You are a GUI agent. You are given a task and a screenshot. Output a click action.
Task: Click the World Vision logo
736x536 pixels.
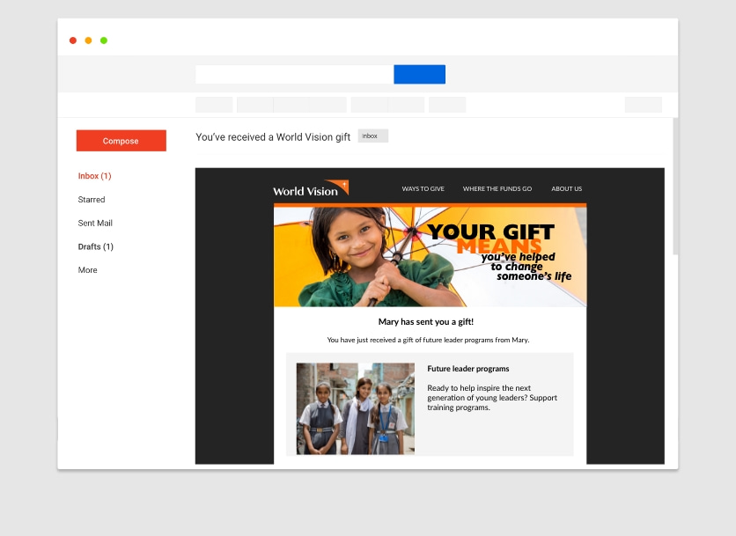coord(311,188)
